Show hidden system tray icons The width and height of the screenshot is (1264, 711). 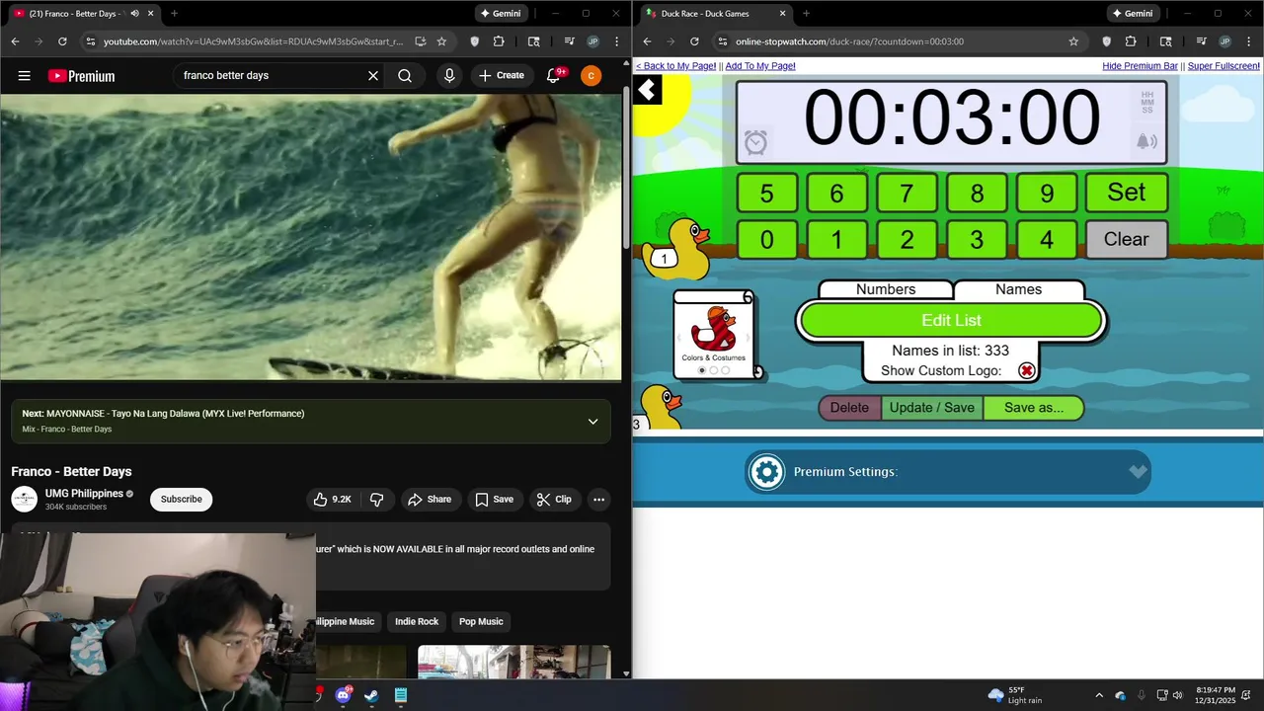click(x=1099, y=695)
